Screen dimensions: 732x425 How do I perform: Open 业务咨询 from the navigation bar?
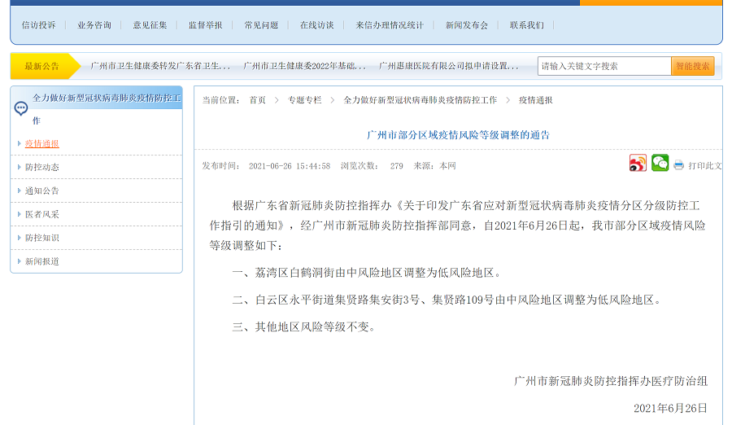(94, 25)
